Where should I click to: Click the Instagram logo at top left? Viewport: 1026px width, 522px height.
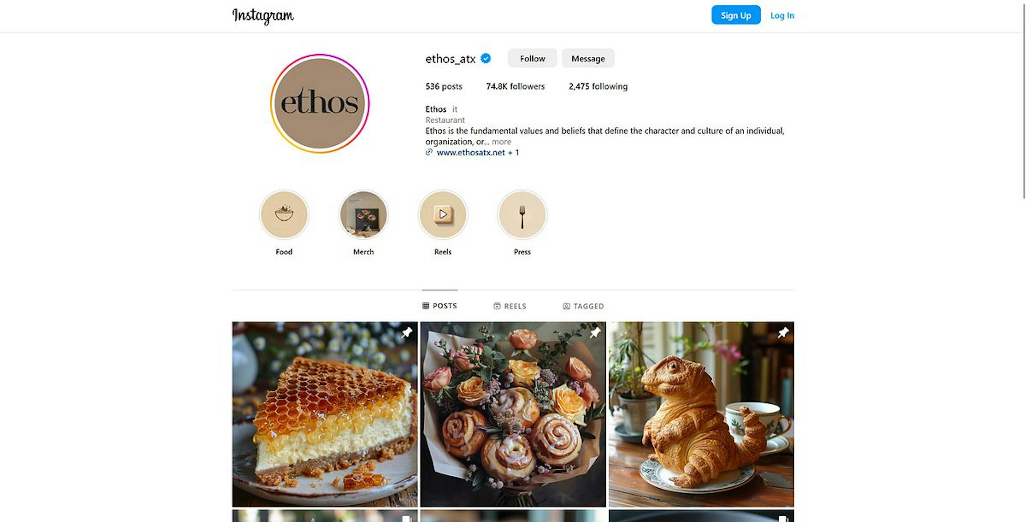[x=263, y=15]
